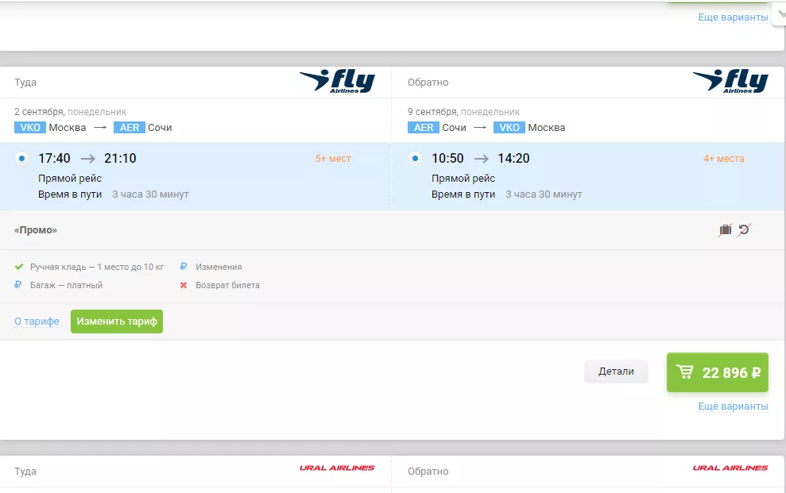
Task: Click the AER badge in the return route
Action: pyautogui.click(x=424, y=128)
